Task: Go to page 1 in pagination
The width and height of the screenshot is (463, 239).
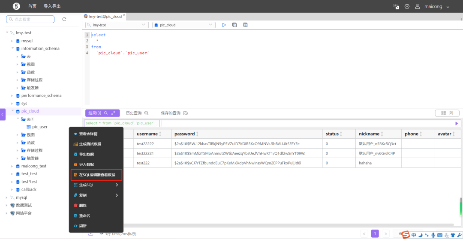Action: pyautogui.click(x=375, y=234)
